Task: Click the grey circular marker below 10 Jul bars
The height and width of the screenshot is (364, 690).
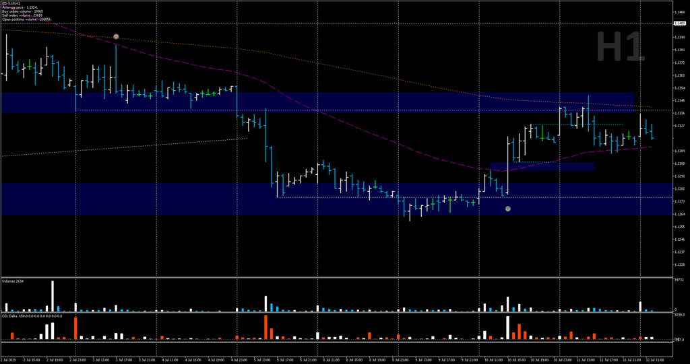Action: tap(508, 209)
